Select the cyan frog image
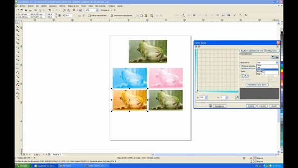 (129, 78)
